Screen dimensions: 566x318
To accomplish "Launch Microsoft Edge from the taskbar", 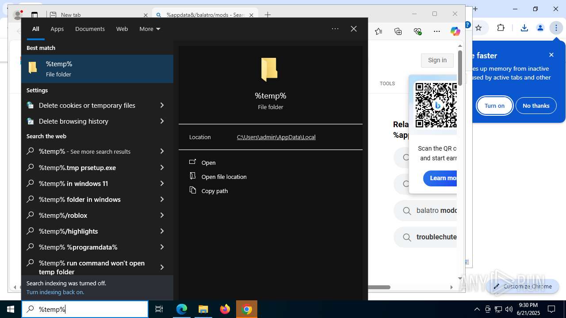I will pyautogui.click(x=182, y=309).
